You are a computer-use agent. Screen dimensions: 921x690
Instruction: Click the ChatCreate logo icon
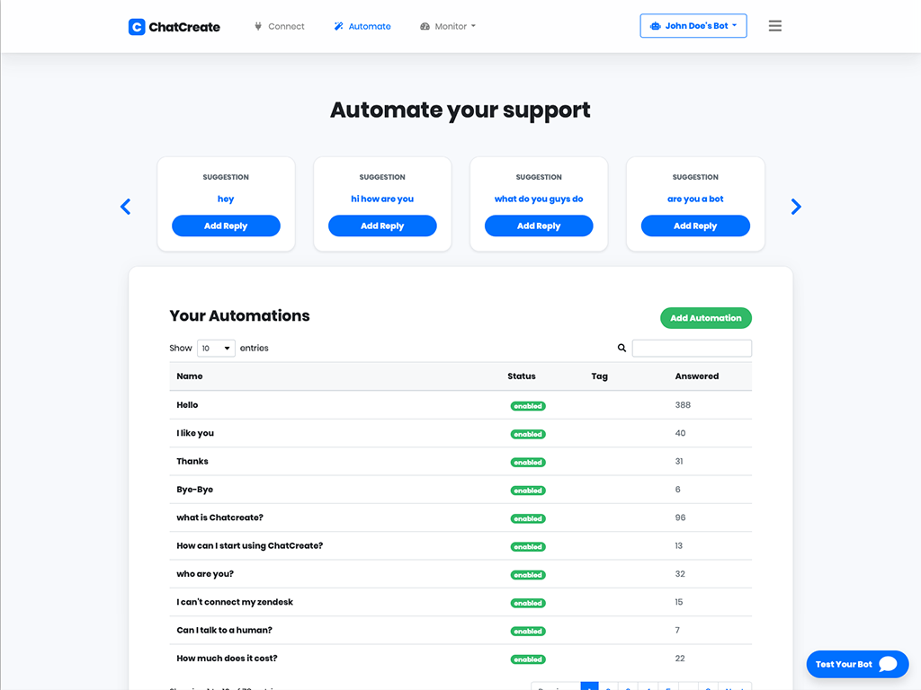(137, 27)
